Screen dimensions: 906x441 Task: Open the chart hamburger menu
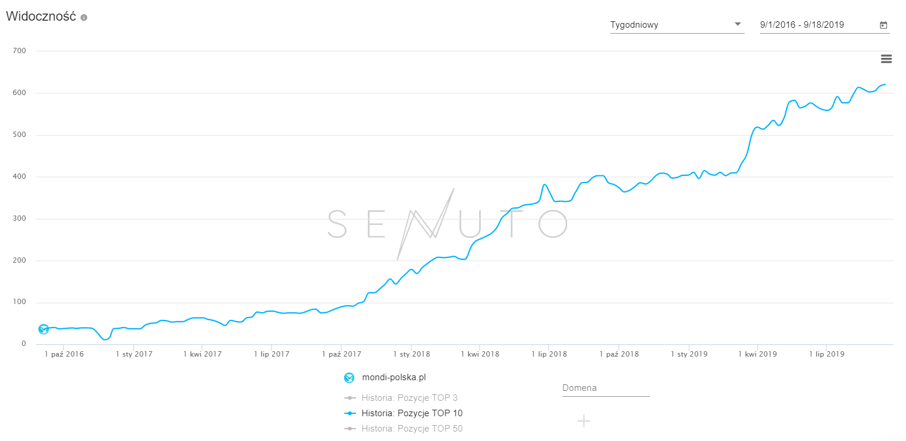pyautogui.click(x=886, y=58)
